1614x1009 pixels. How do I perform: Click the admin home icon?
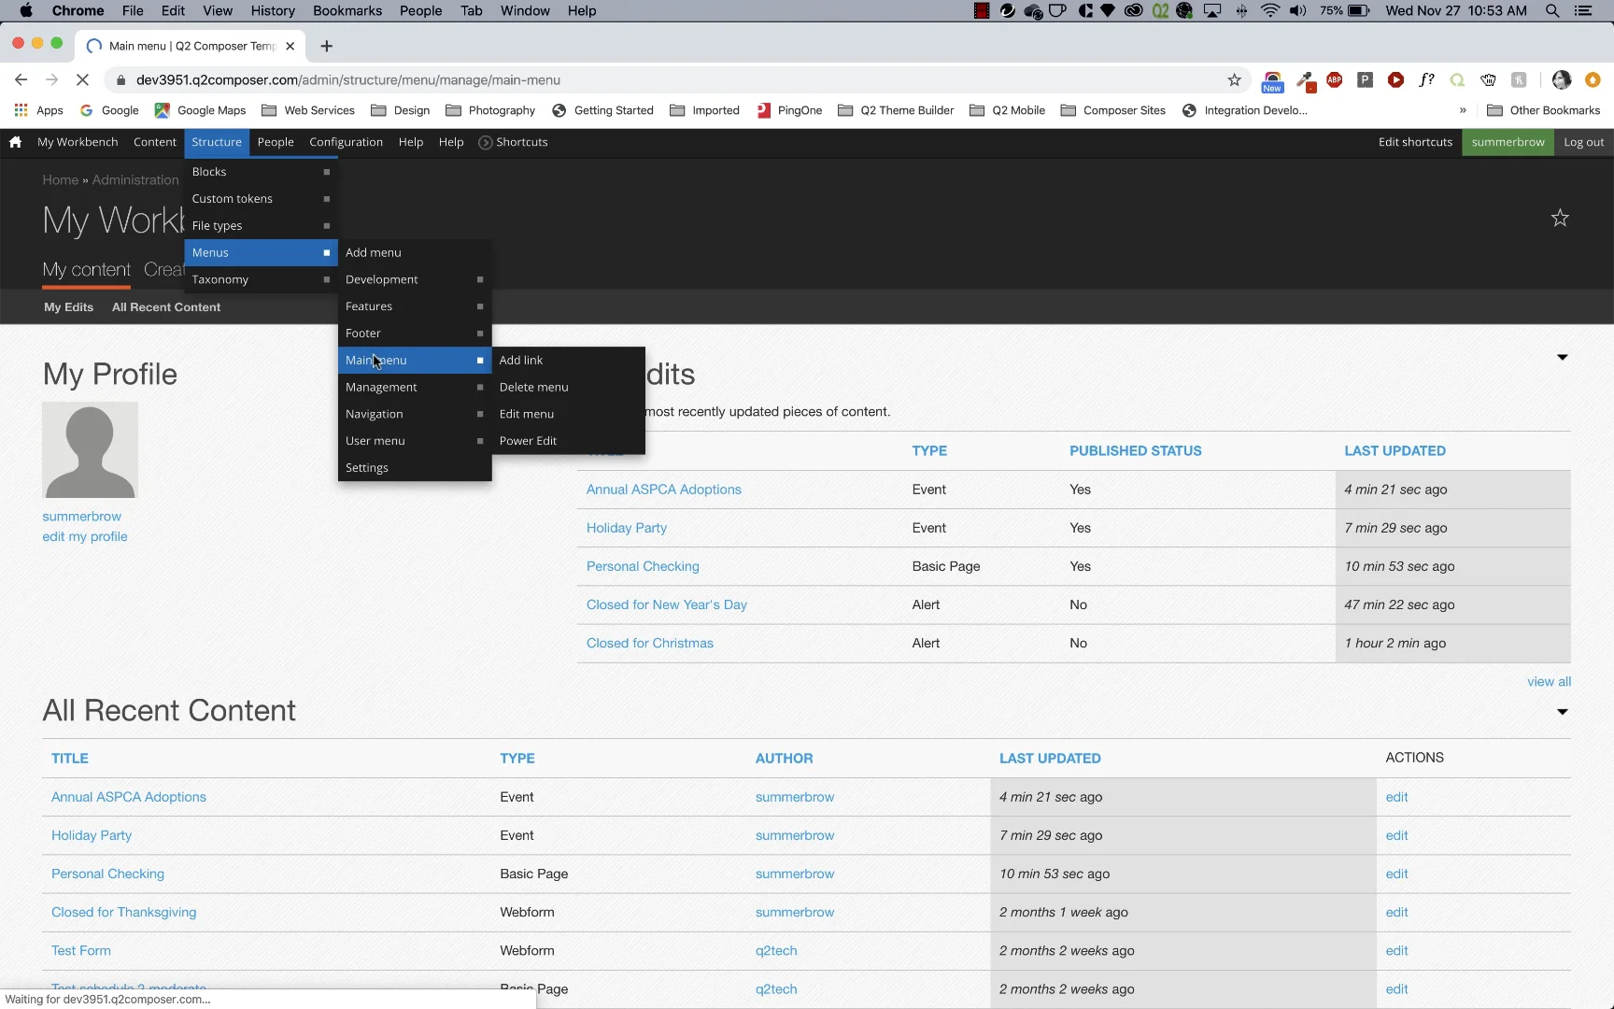(x=15, y=142)
